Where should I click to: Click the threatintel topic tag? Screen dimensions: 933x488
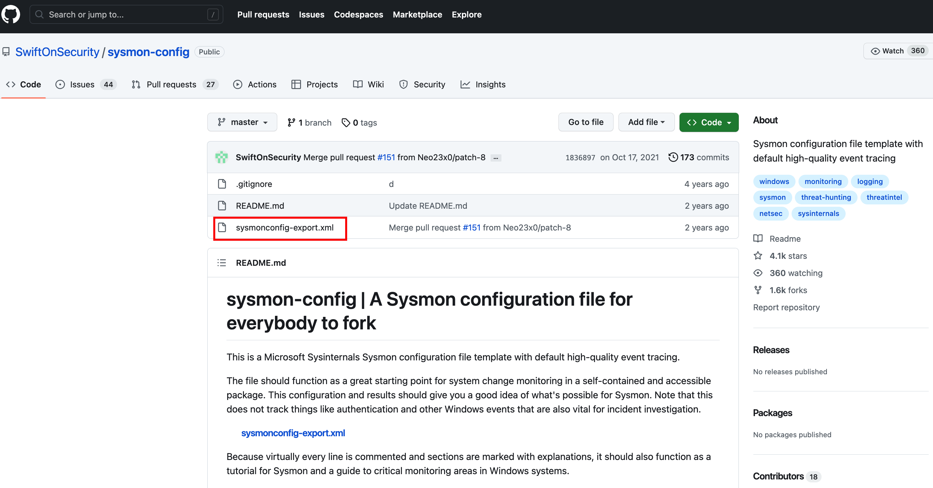click(884, 198)
